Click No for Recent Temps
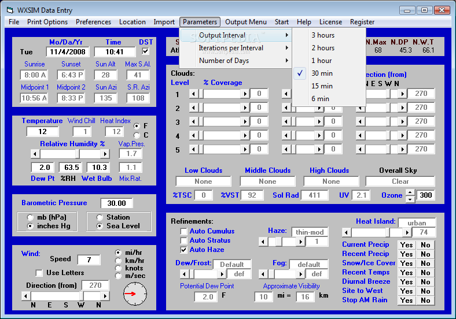456x319 pixels. (x=425, y=273)
